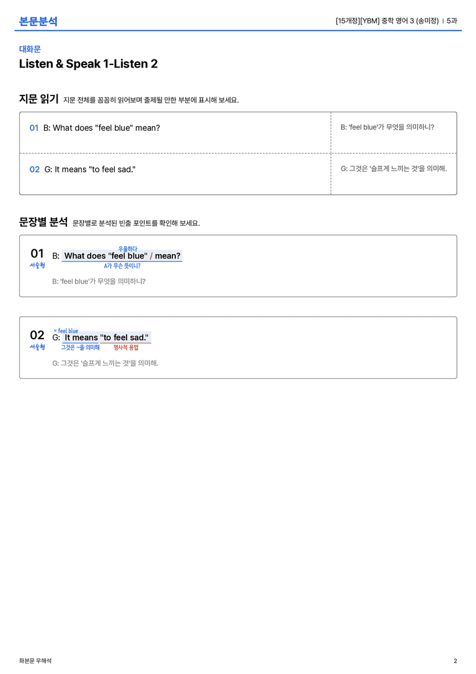Click the 그것은 ~을 의미해 blue annotation

pyautogui.click(x=81, y=347)
